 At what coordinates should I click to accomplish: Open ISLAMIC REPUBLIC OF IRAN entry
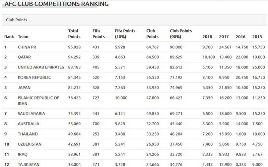coord(39,101)
